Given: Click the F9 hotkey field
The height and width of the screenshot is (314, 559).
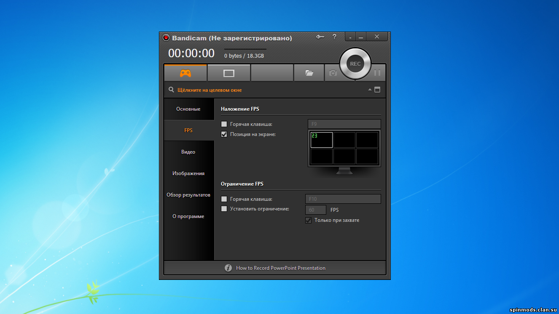Looking at the screenshot, I should tap(344, 124).
